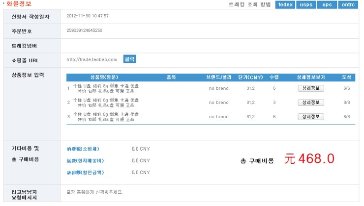
Task: Select the no brand cell in row 3
Action: pos(219,117)
